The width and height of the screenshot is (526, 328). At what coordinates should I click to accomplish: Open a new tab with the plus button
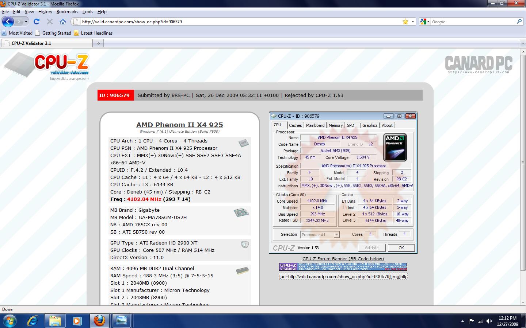click(x=98, y=43)
